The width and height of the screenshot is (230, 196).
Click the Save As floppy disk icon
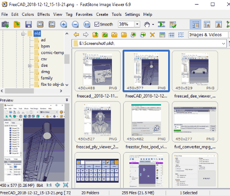pos(29,24)
